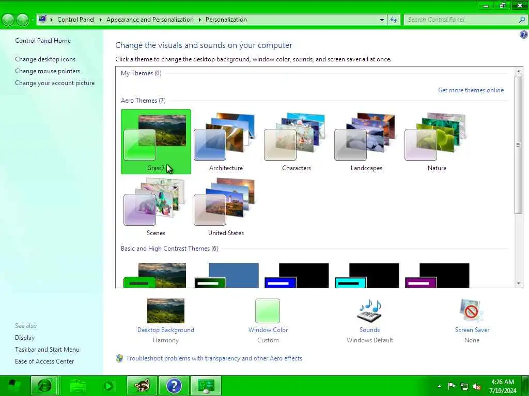Image resolution: width=529 pixels, height=396 pixels.
Task: Expand arrow before Control Panel breadcrumb
Action: [x=52, y=20]
